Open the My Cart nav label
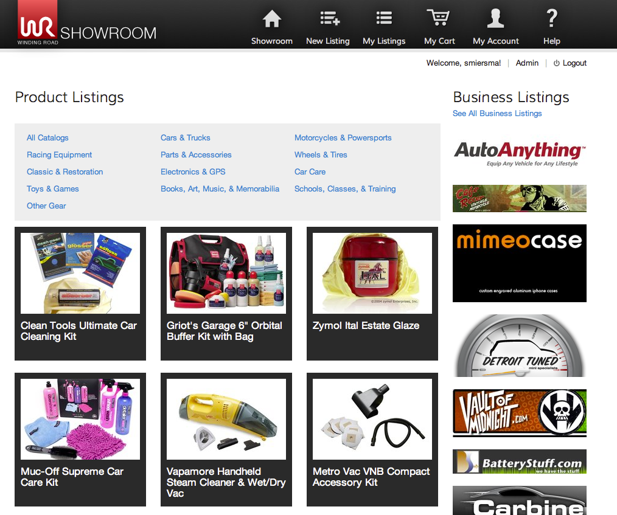Viewport: 617px width, 515px height. [x=439, y=41]
